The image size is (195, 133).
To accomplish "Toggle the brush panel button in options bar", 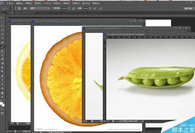I will pos(19,8).
